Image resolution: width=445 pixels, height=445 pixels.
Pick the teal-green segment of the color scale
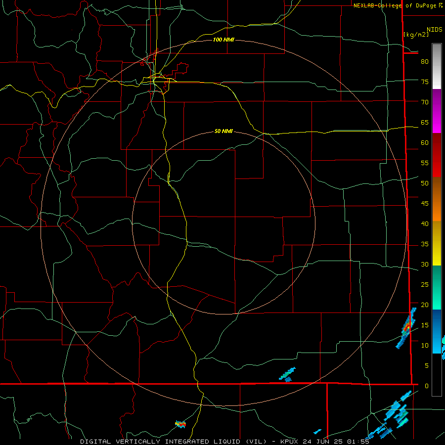[x=437, y=287]
